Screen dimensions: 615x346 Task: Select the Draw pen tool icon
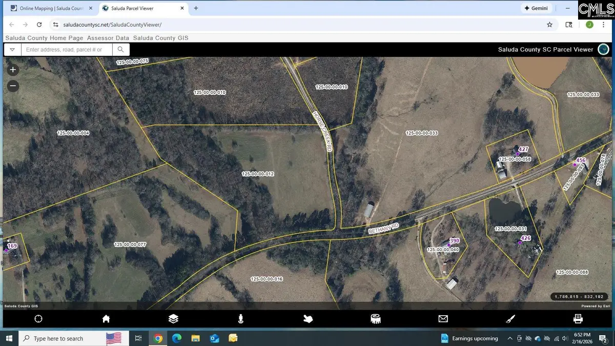(x=510, y=319)
